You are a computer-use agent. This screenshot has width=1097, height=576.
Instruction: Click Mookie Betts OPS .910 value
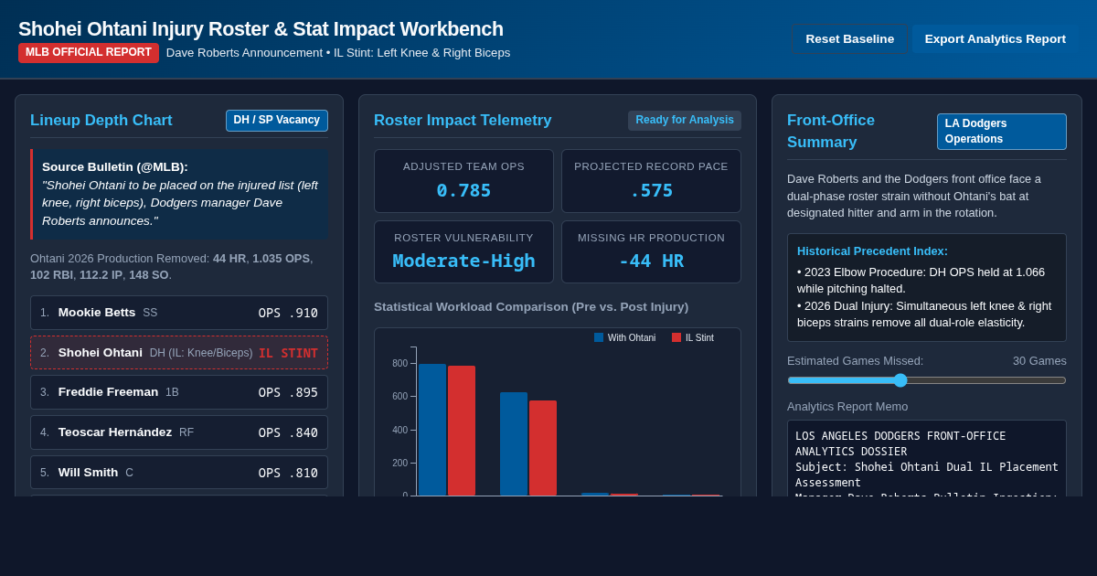point(288,313)
